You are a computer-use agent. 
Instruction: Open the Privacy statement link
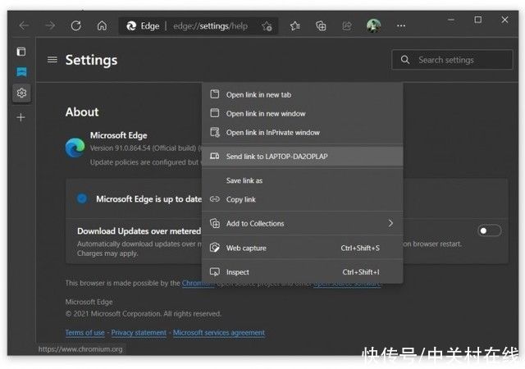pyautogui.click(x=139, y=332)
